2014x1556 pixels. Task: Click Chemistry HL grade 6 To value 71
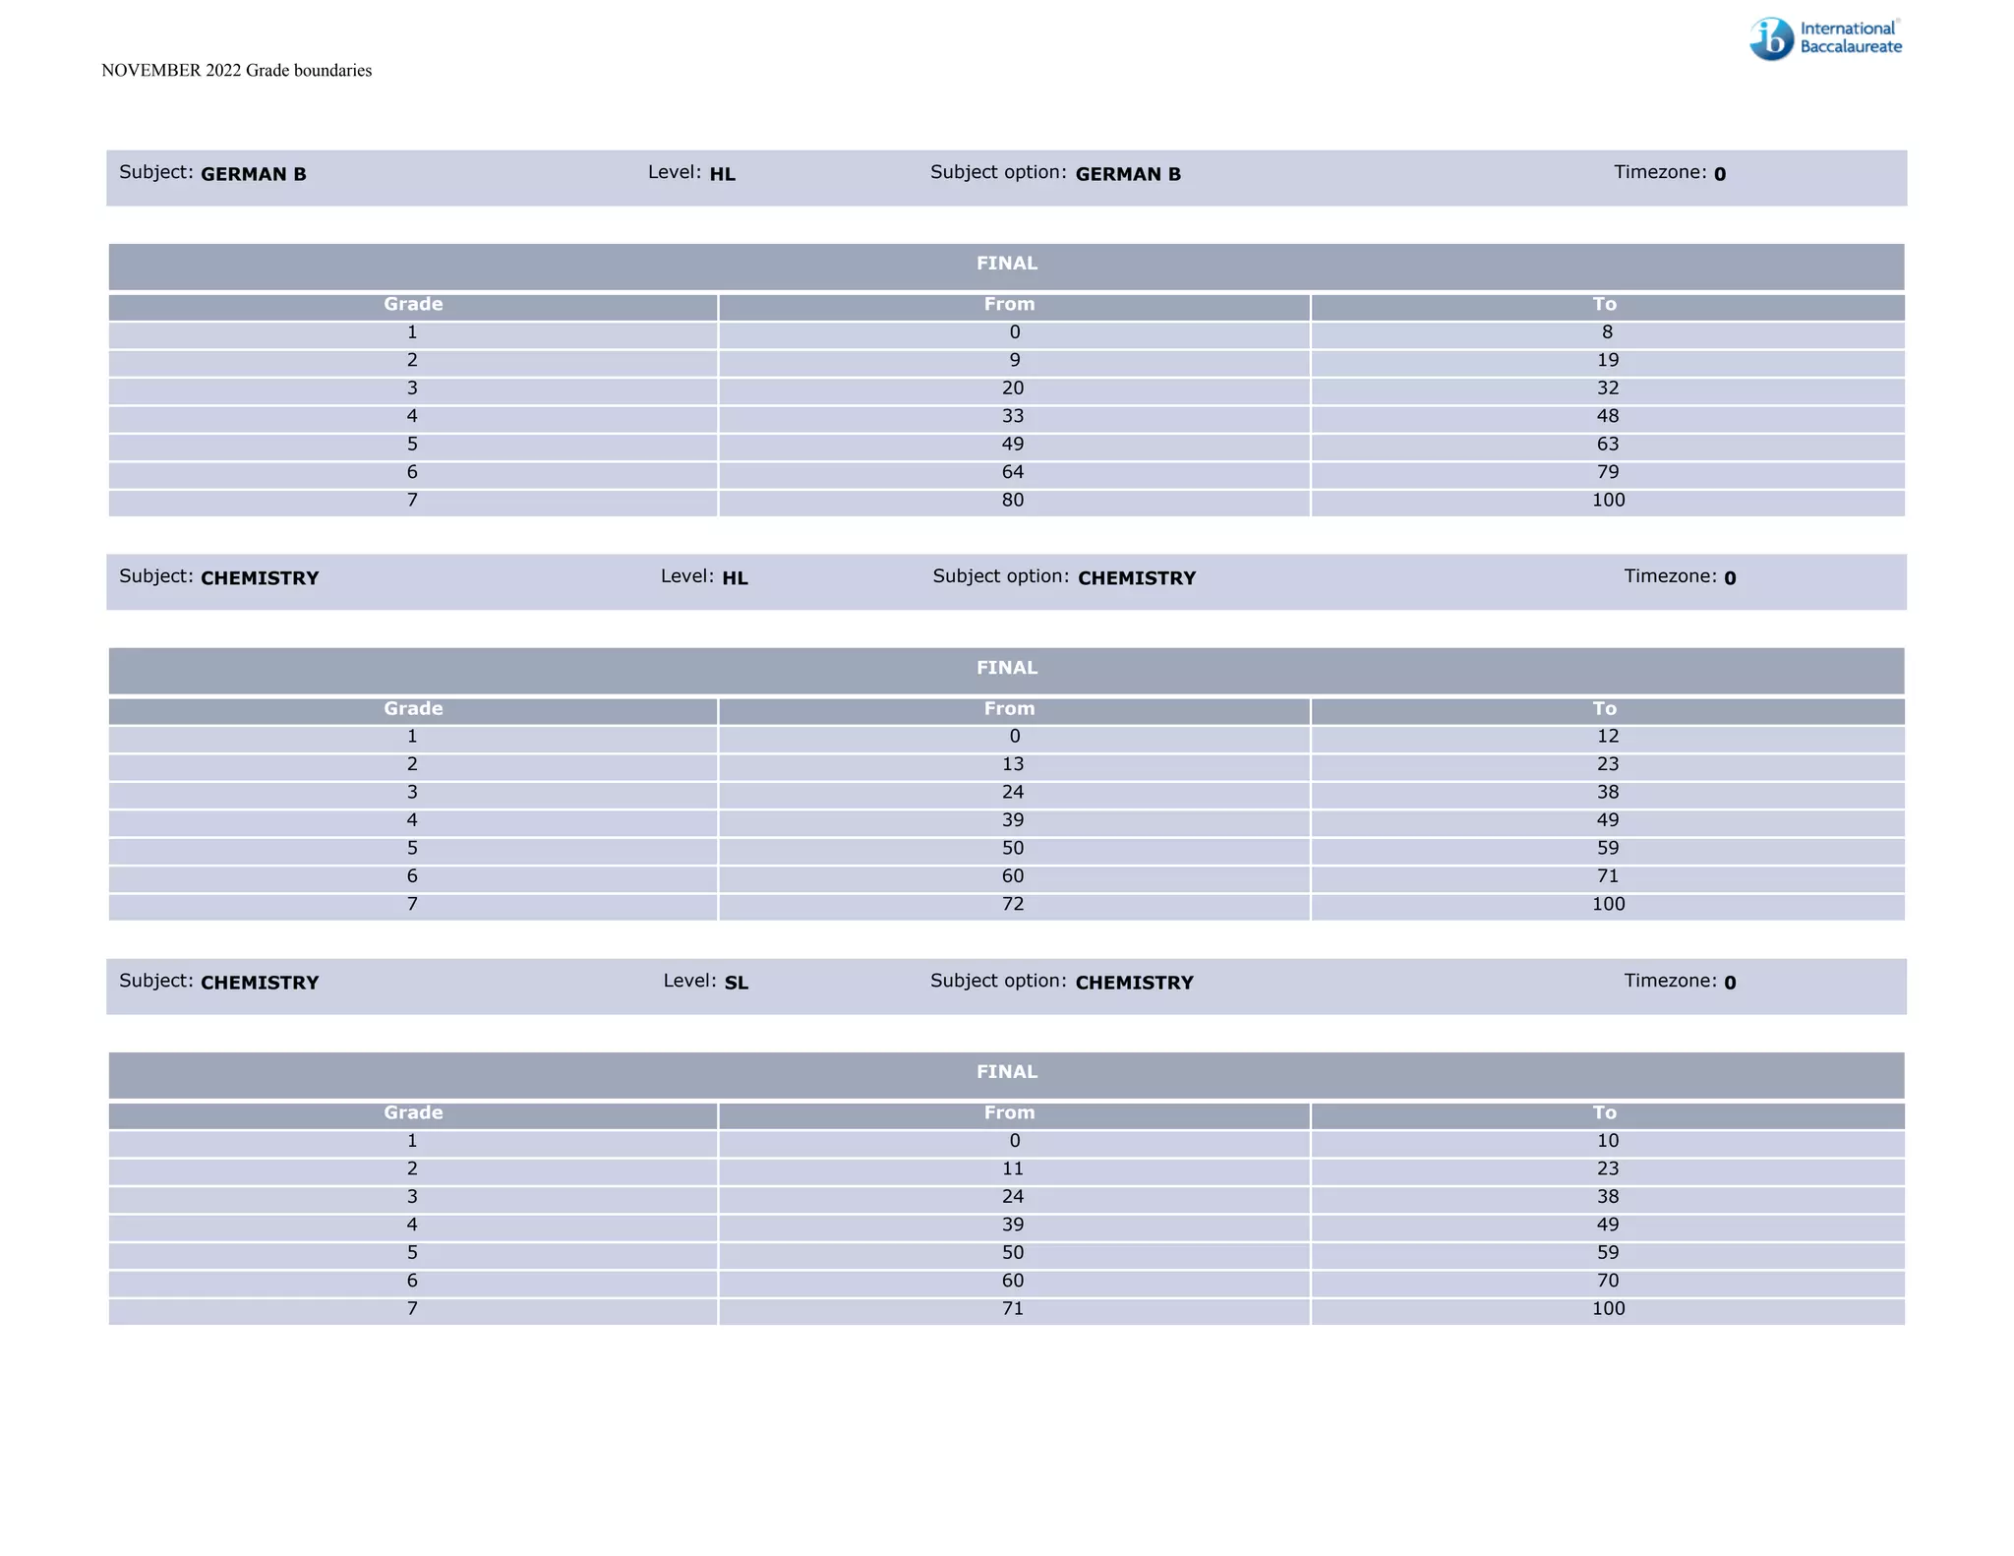click(1607, 876)
